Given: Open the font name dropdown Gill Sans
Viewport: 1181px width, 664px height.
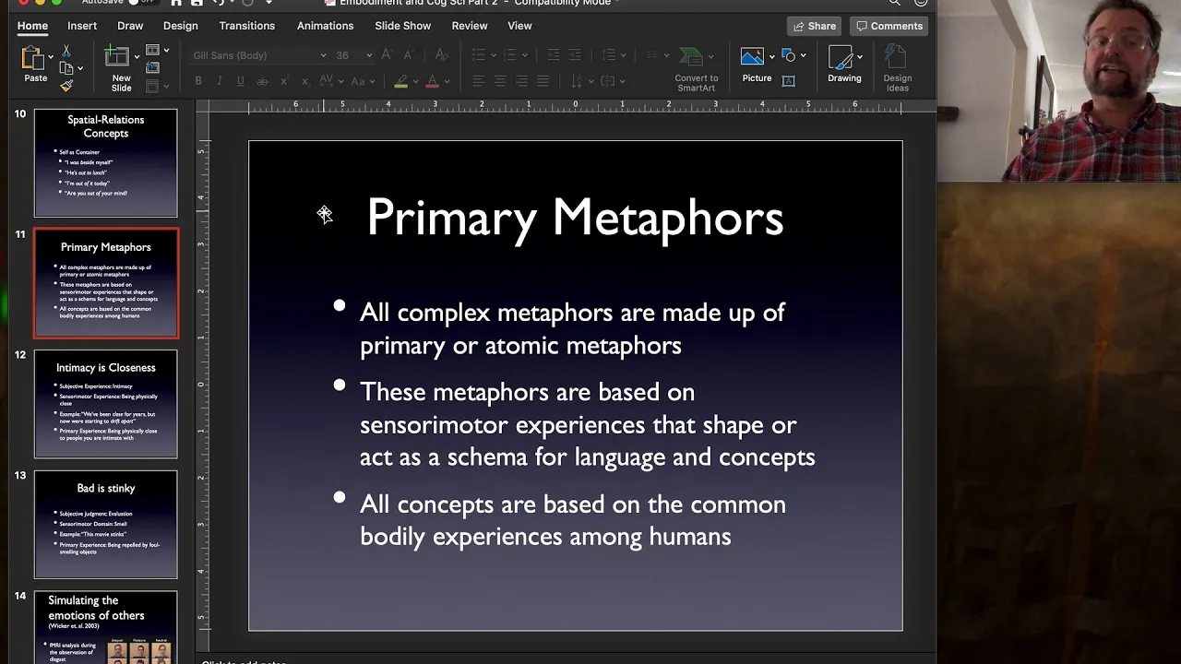Looking at the screenshot, I should point(323,55).
